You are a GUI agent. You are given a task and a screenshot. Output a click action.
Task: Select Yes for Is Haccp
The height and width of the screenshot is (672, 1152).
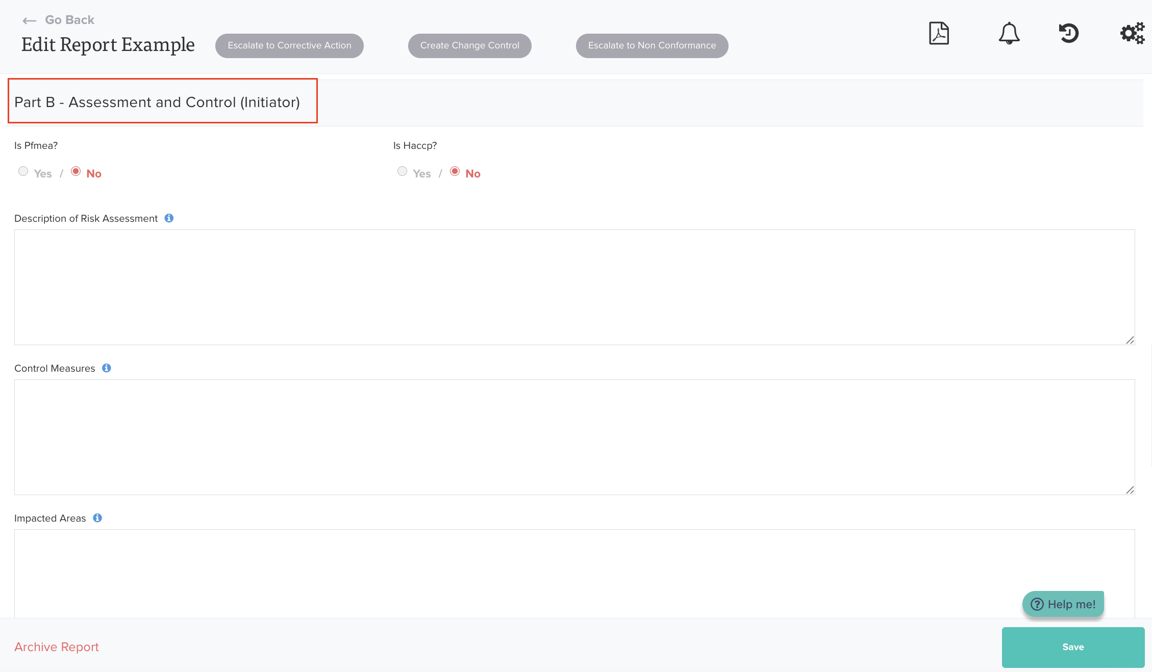coord(403,171)
